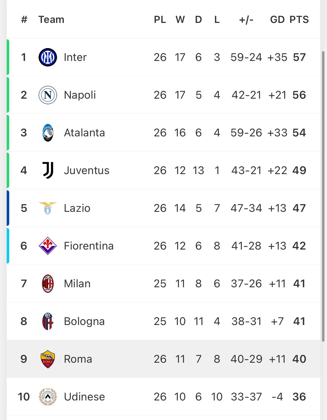Click the Lazio eagle crest
Image resolution: width=327 pixels, height=420 pixels.
pyautogui.click(x=48, y=208)
